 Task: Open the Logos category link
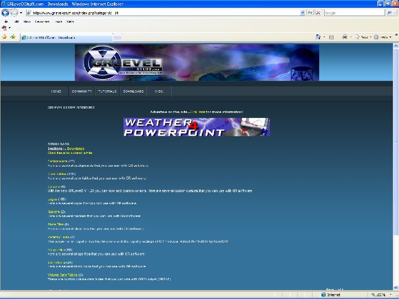point(53,199)
